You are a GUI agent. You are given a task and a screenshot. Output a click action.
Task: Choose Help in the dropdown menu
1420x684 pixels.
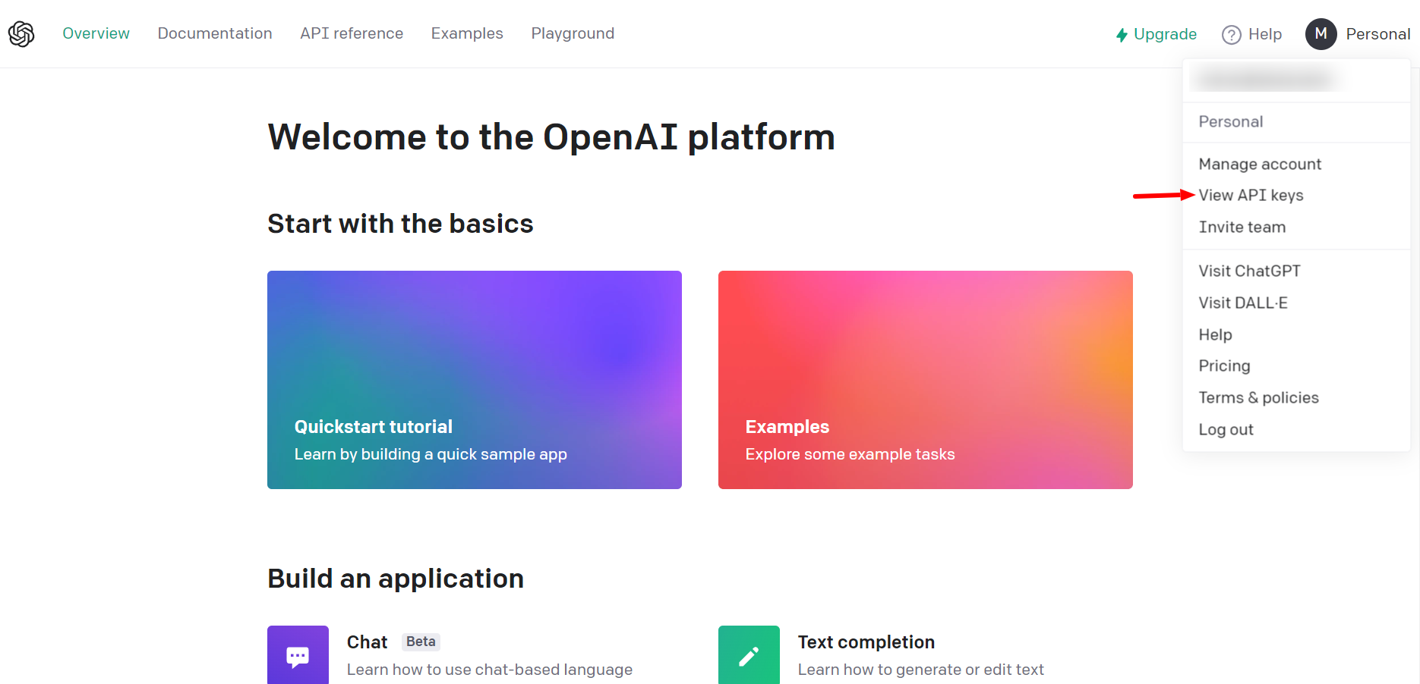[x=1215, y=334]
